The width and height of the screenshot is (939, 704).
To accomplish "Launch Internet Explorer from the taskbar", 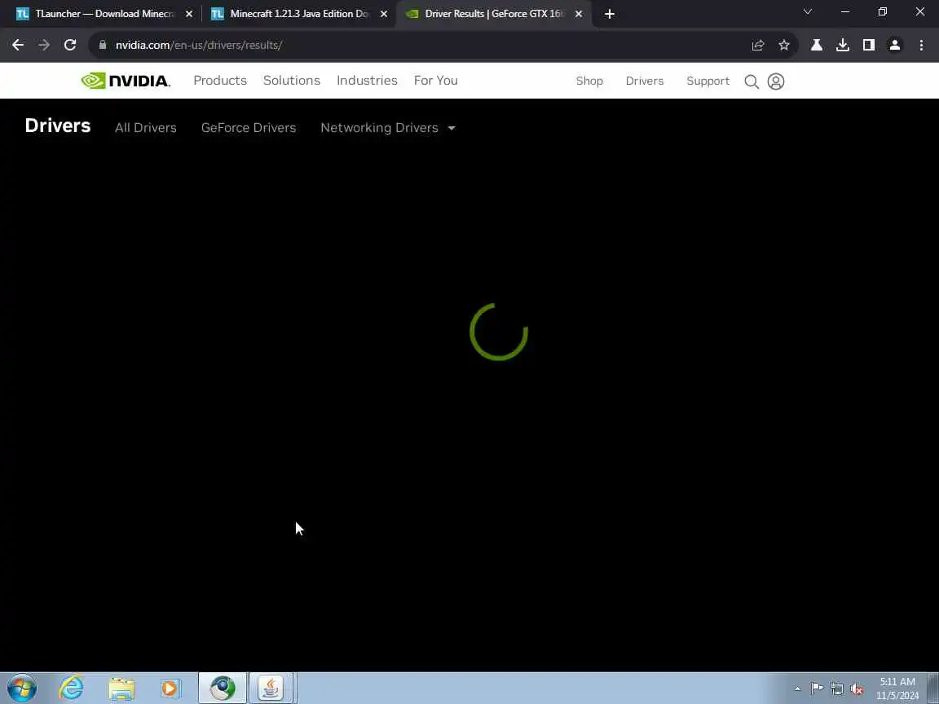I will pos(71,689).
